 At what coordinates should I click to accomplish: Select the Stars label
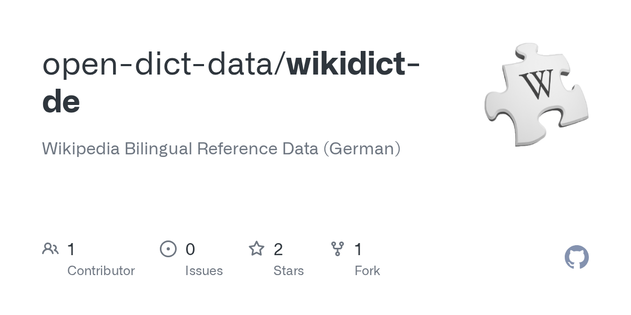(289, 271)
